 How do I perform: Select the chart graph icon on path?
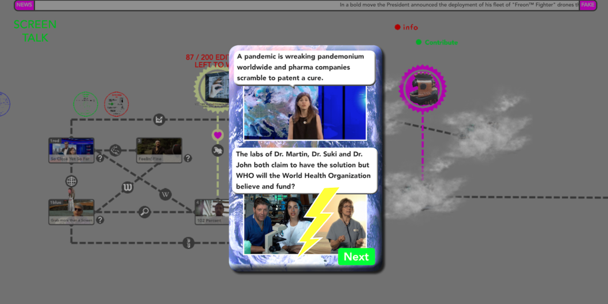159,119
